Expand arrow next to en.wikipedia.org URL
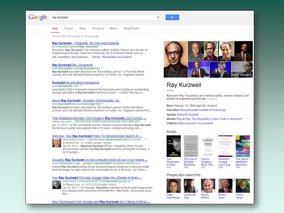The width and height of the screenshot is (284, 213). (x=100, y=46)
